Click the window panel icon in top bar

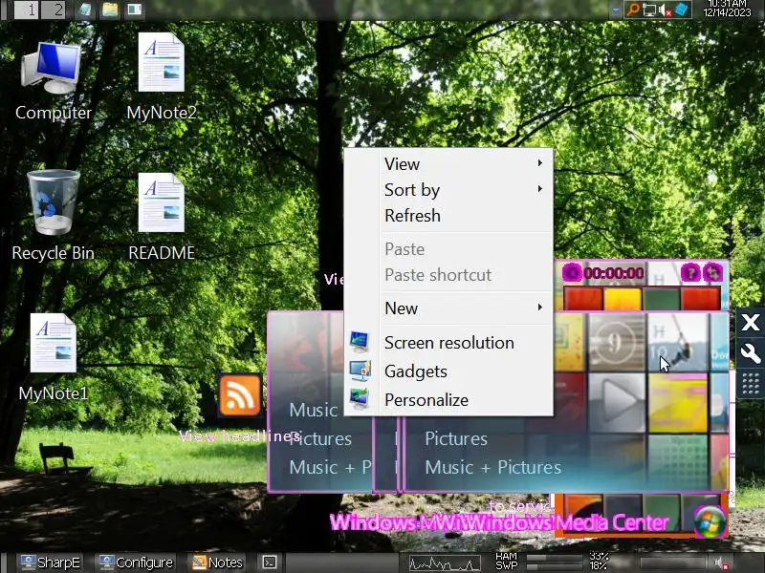pos(134,10)
